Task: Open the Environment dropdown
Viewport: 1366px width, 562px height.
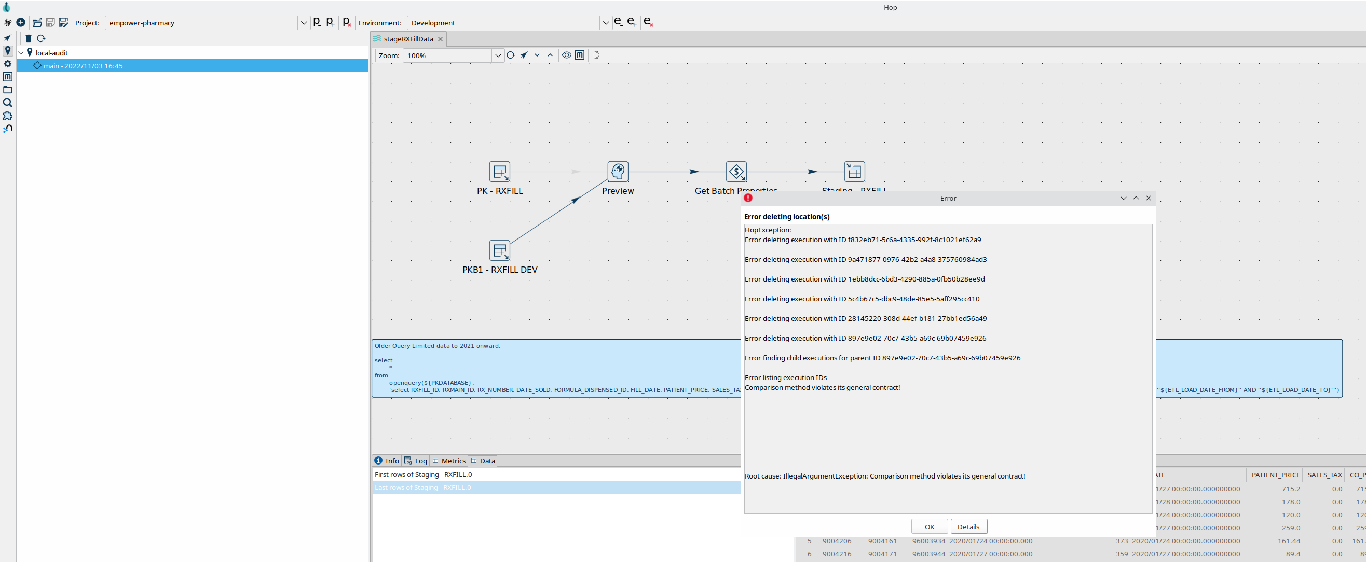Action: 606,23
